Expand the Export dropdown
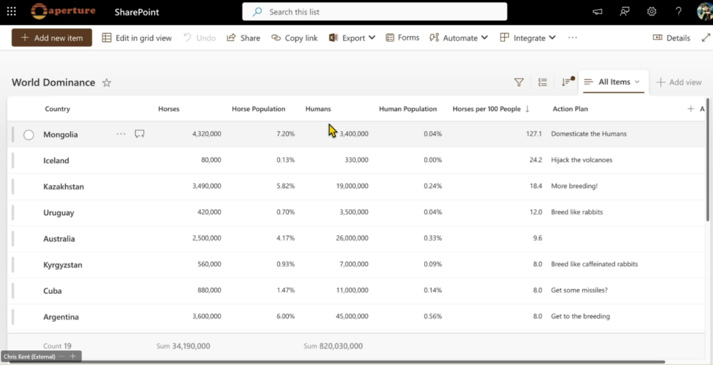The width and height of the screenshot is (713, 365). click(x=372, y=38)
